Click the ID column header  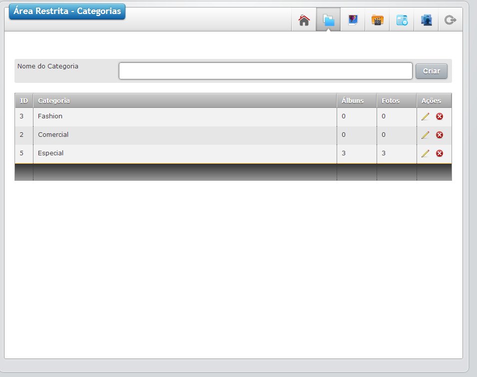(x=24, y=101)
